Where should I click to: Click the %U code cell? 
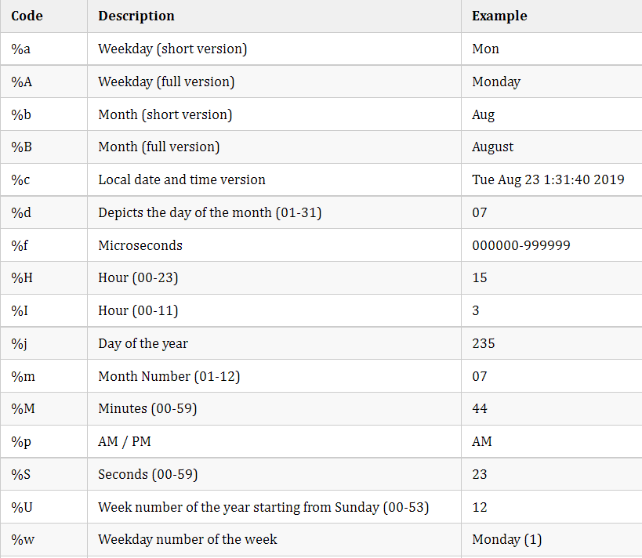point(21,507)
